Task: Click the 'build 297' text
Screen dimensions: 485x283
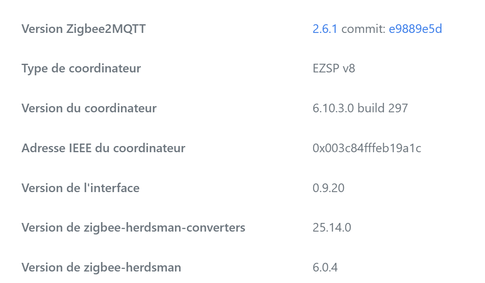Action: point(383,108)
